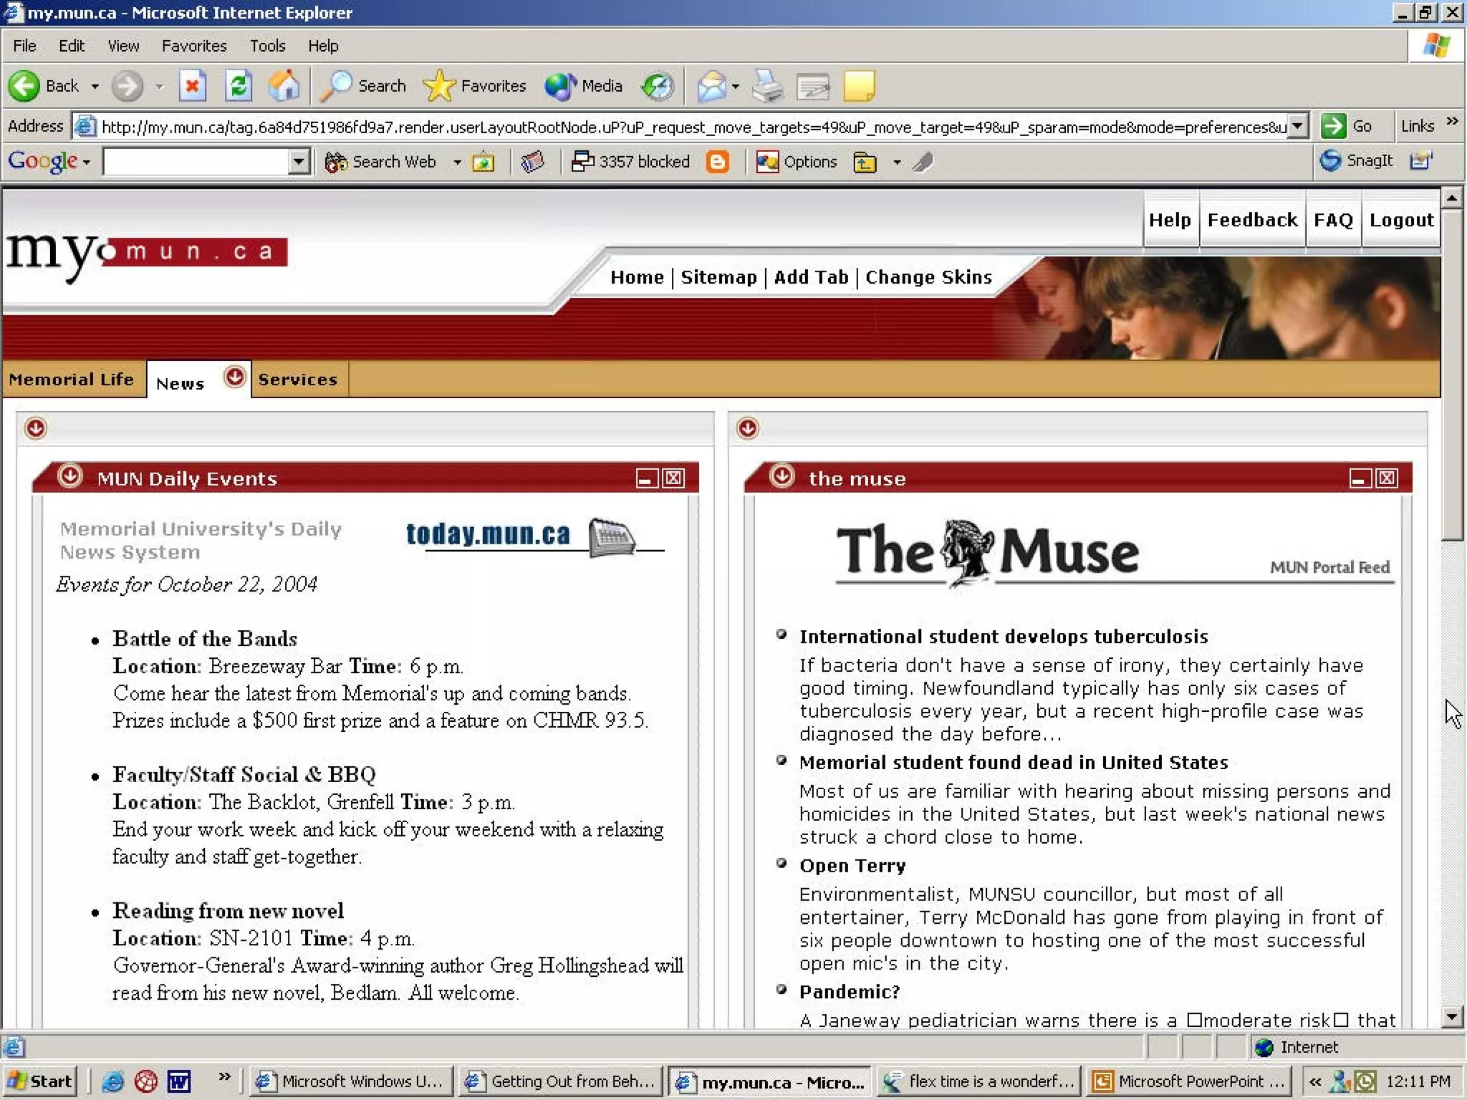Click the Mail envelope icon

point(711,86)
